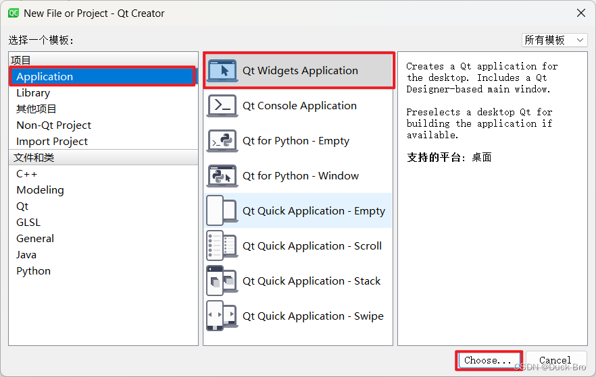Click the Cancel button
This screenshot has height=377, width=596.
click(555, 360)
